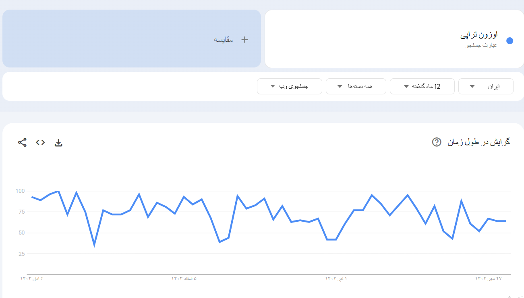Viewport: 524px width, 298px height.
Task: Click the اوزون تراپی search term text
Action: tap(479, 35)
